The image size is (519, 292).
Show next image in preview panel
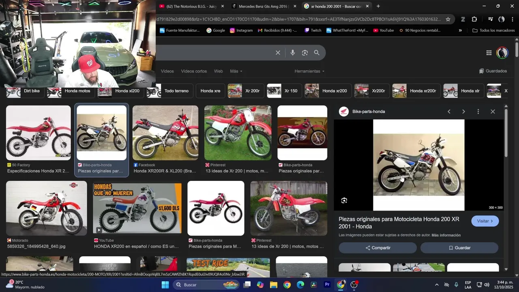click(x=463, y=112)
